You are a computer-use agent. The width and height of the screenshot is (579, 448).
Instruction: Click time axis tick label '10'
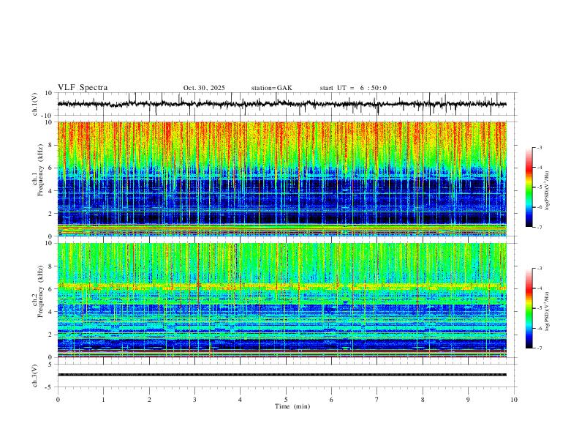514,400
